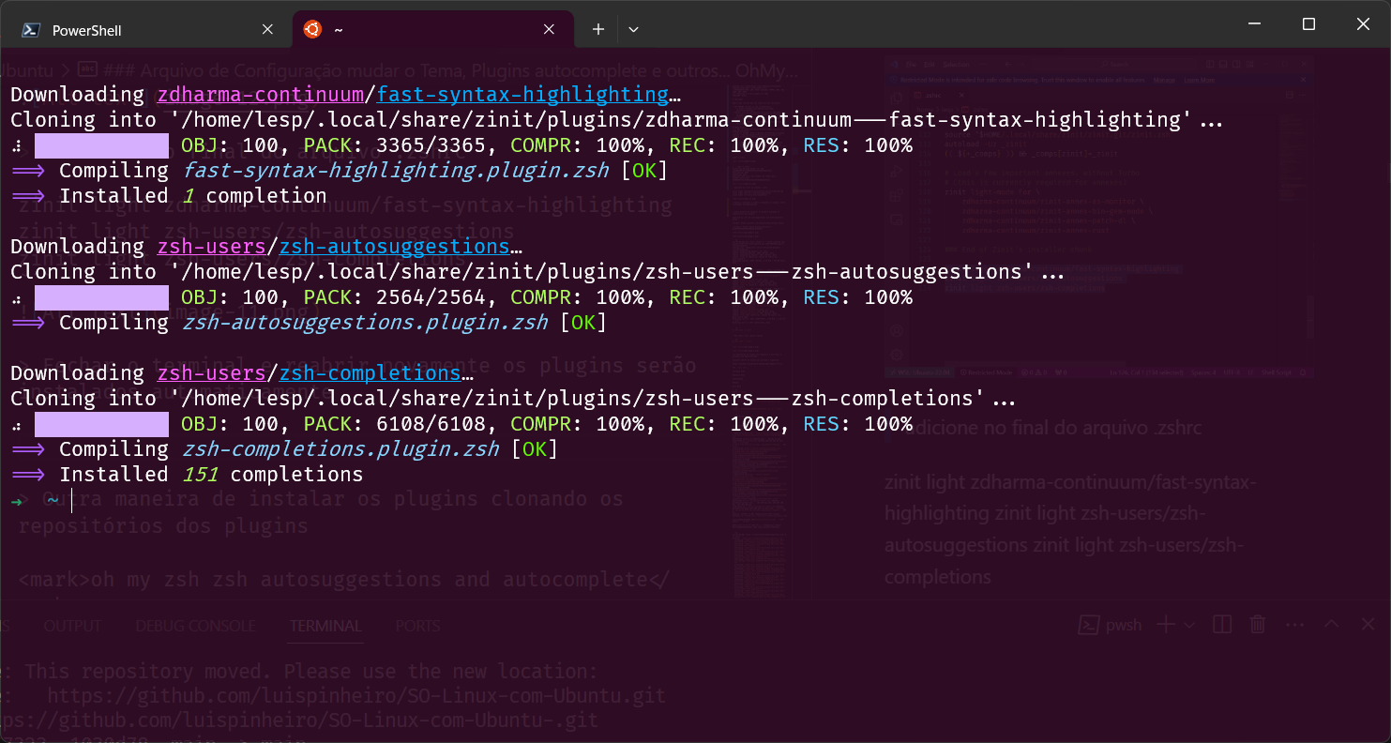Click 'Installed 1 completion' text
The height and width of the screenshot is (743, 1391).
tap(193, 196)
